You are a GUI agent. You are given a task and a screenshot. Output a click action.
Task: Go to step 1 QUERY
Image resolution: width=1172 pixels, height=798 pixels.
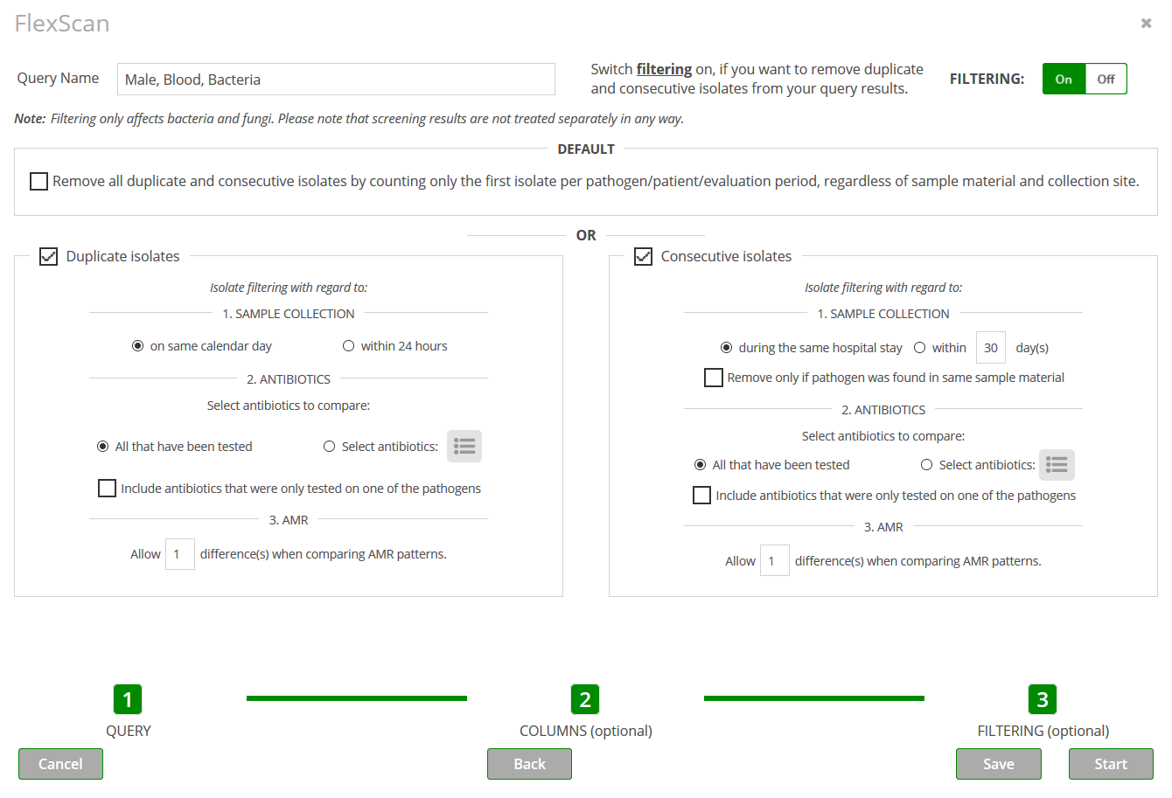click(128, 699)
